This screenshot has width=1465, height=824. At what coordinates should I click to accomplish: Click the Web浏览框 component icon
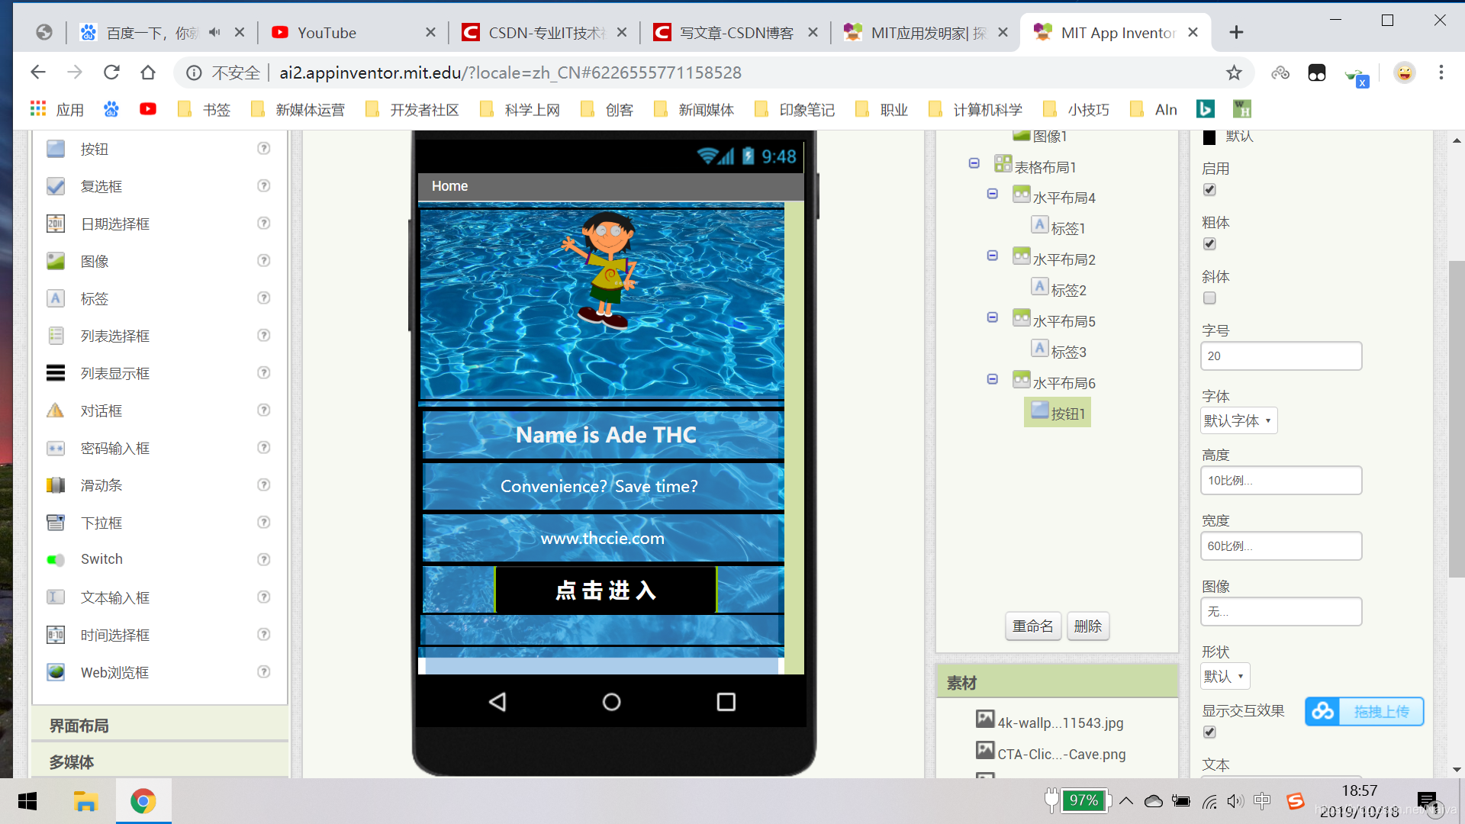(57, 671)
